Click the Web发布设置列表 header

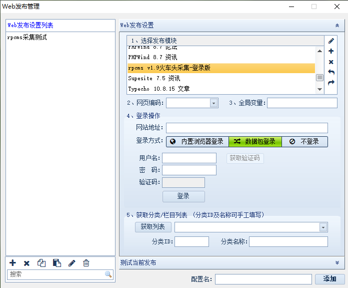click(60, 26)
